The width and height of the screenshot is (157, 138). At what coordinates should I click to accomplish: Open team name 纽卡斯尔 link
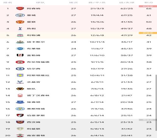click(36, 42)
